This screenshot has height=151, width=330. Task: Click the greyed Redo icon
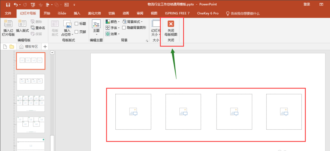click(x=25, y=4)
